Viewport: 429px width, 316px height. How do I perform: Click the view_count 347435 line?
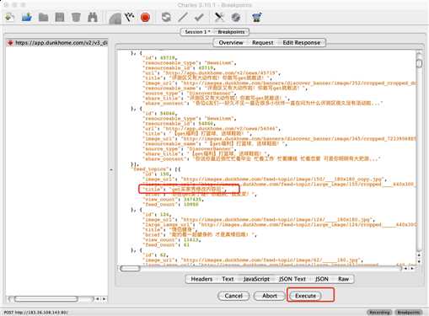coord(174,200)
